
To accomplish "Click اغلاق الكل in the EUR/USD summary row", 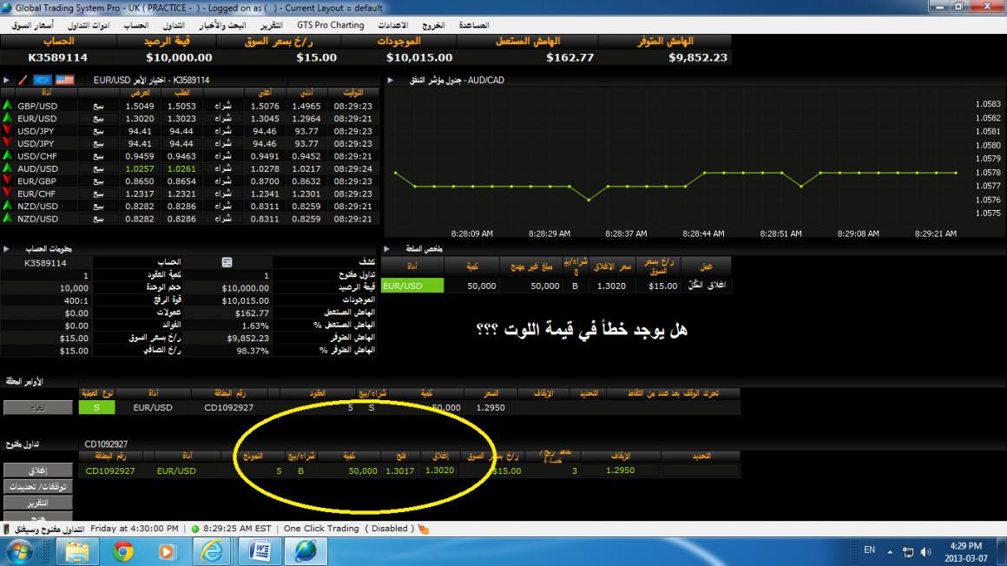I will point(707,286).
